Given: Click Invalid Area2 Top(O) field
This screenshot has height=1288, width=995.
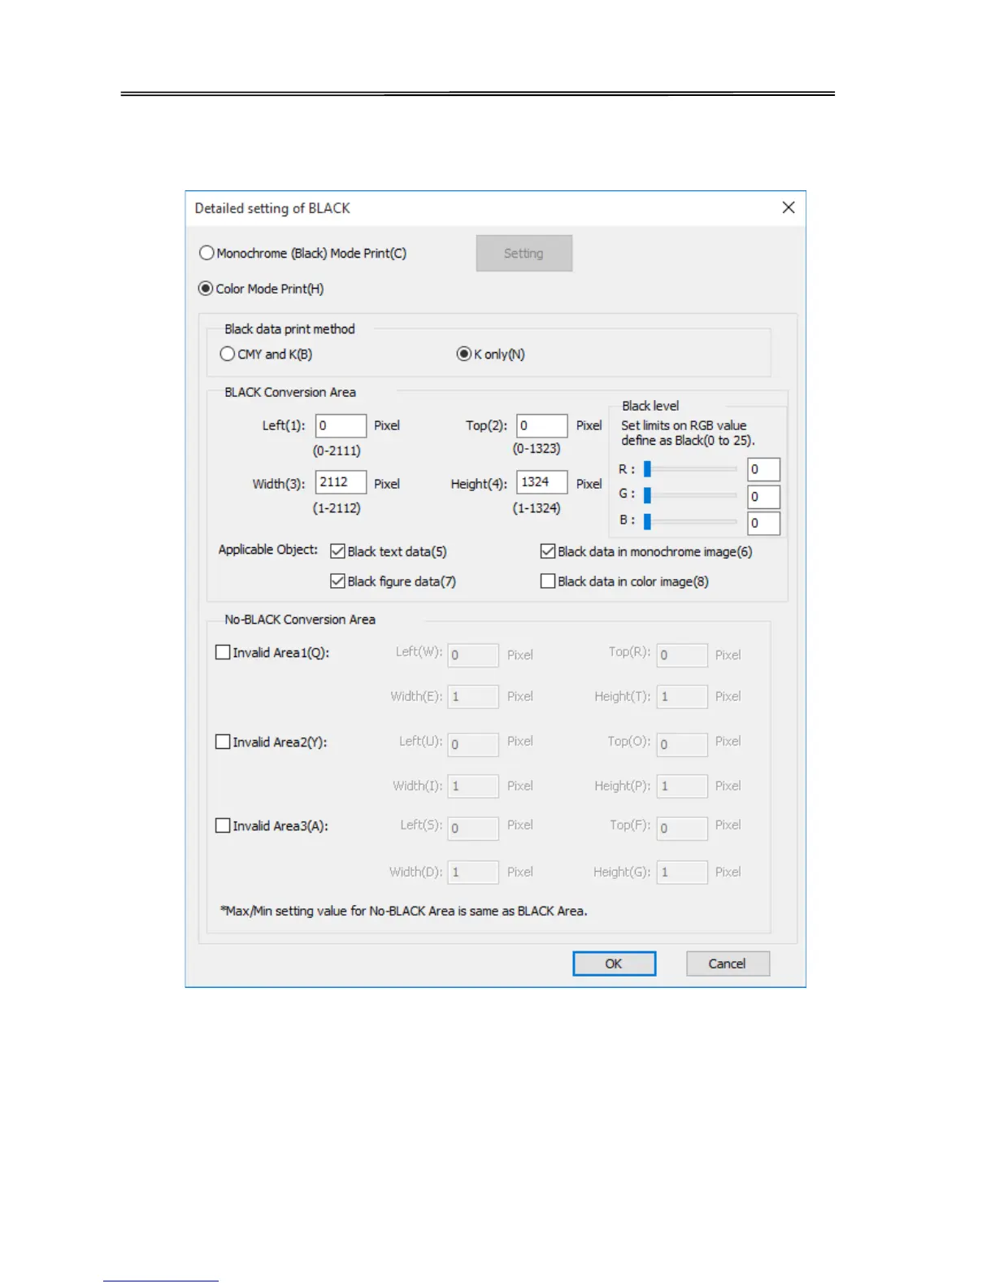Looking at the screenshot, I should [x=682, y=744].
